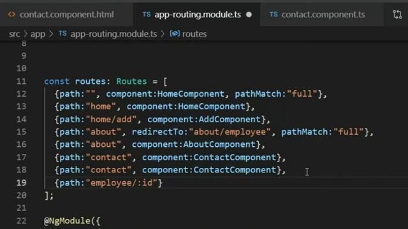Click redirectTo property on line 15
Screen dimensions: 408x229
pyautogui.click(x=157, y=132)
